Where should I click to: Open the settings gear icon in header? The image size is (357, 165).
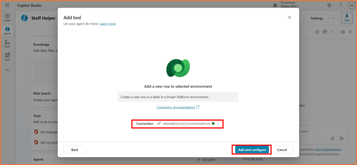pos(329,5)
